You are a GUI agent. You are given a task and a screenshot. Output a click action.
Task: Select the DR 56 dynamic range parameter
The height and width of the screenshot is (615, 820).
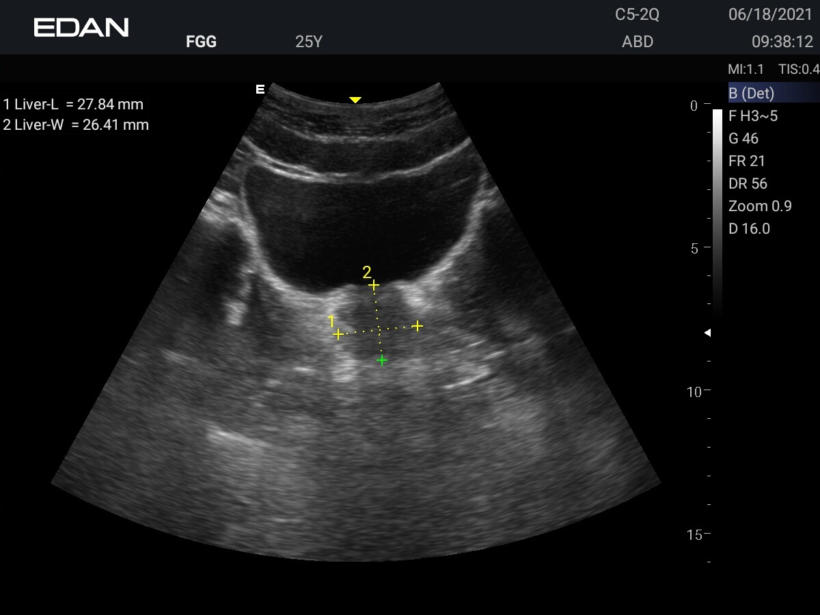(748, 184)
